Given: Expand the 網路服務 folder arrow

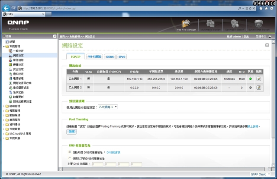Looking at the screenshot, I should 4,115.
